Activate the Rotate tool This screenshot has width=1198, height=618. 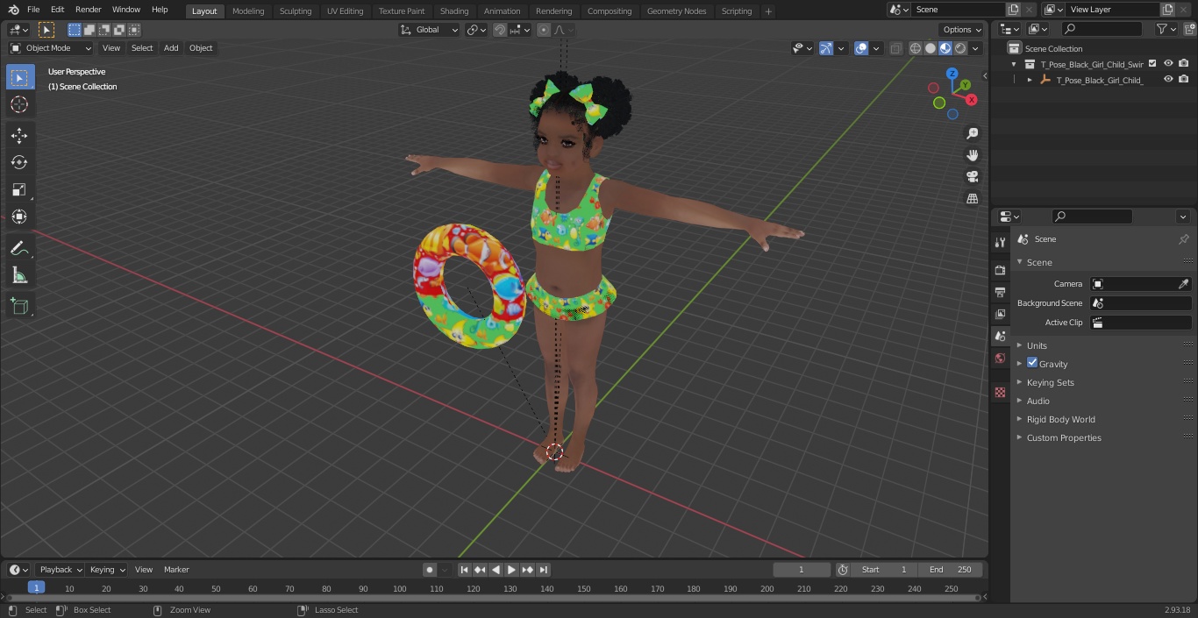(x=19, y=162)
